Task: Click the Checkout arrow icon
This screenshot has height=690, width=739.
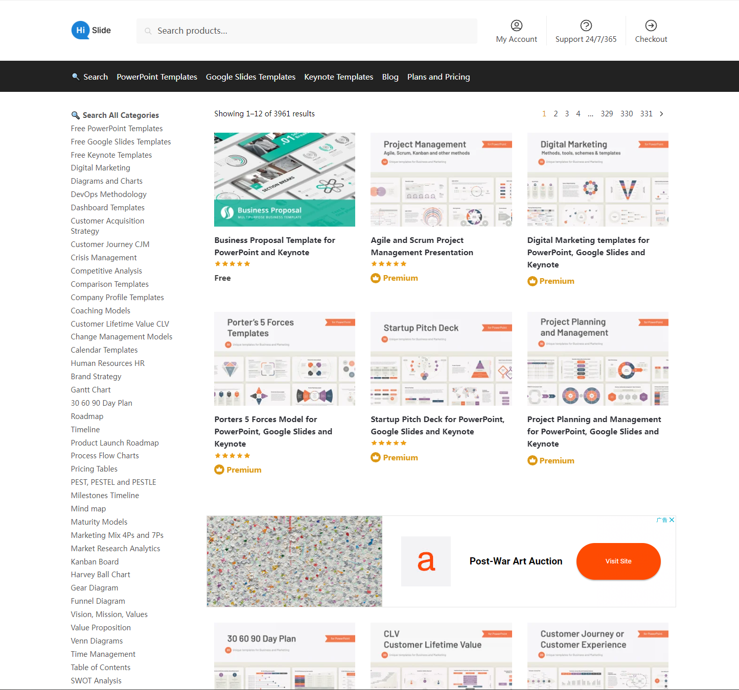Action: pyautogui.click(x=651, y=26)
